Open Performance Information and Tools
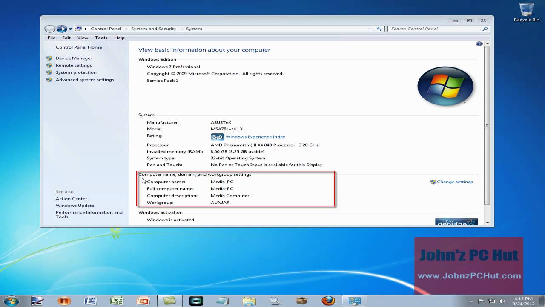Screen dimensions: 545x307 pos(89,214)
